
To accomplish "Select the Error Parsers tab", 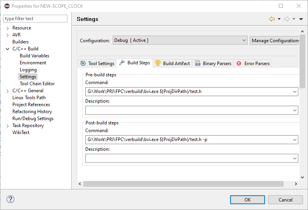I will (253, 63).
